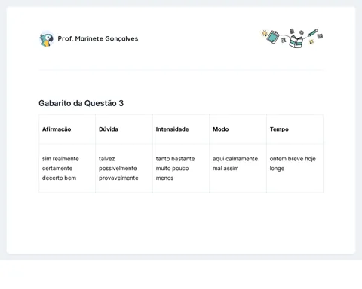Screen dimensions: 362x289
Task: Click the cell with talvez possivelmente
Action: tap(124, 168)
